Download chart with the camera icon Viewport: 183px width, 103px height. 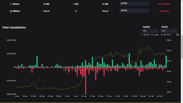[x=177, y=35]
